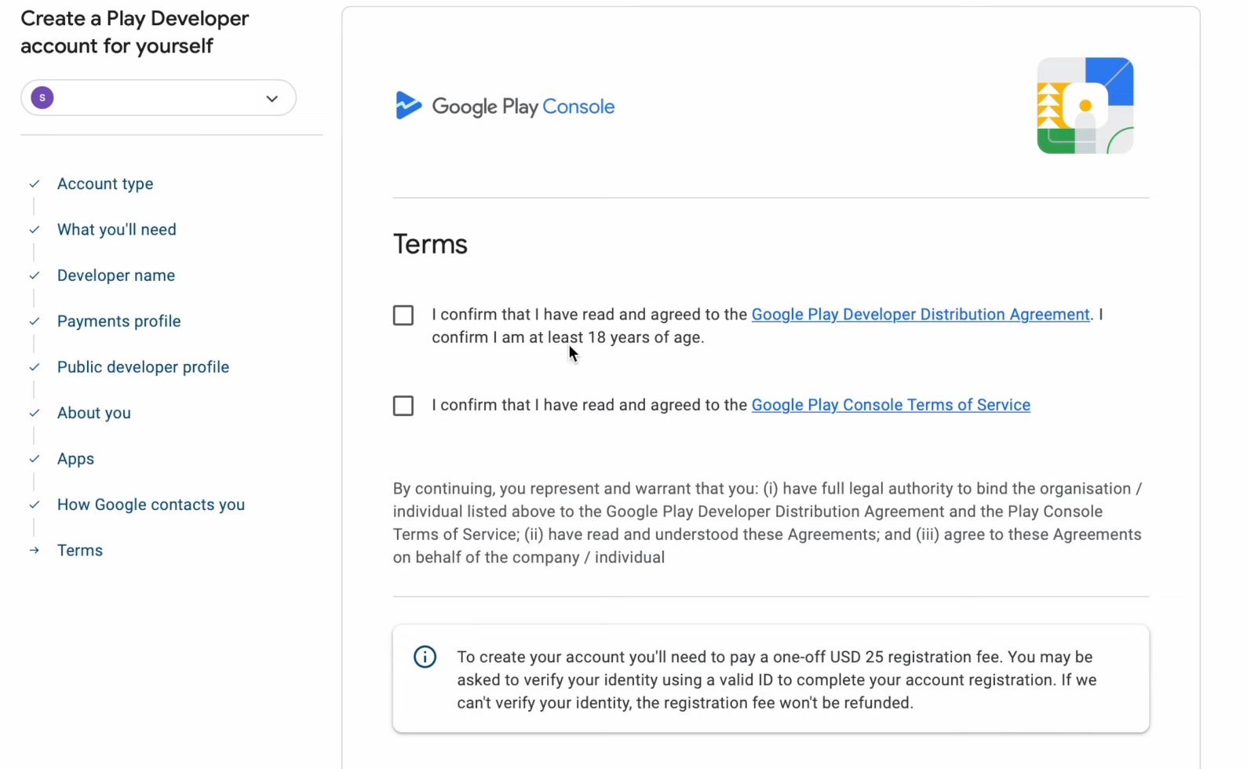Go to the Payments profile step
1247x769 pixels.
pos(119,321)
